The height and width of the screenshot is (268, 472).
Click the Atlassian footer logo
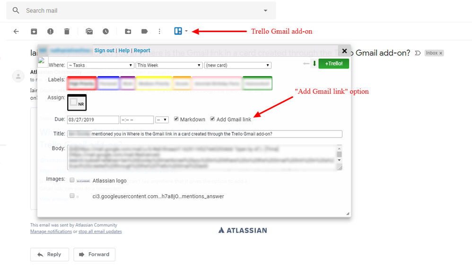[x=243, y=230]
